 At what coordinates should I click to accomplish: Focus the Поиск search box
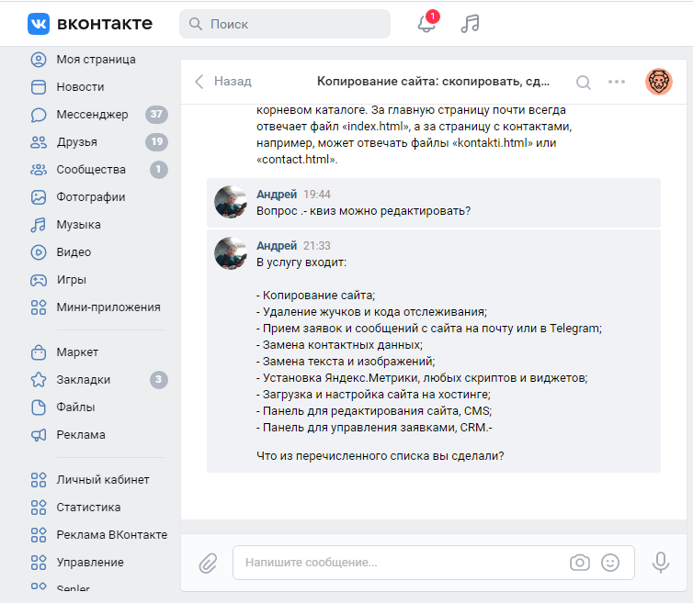(285, 24)
